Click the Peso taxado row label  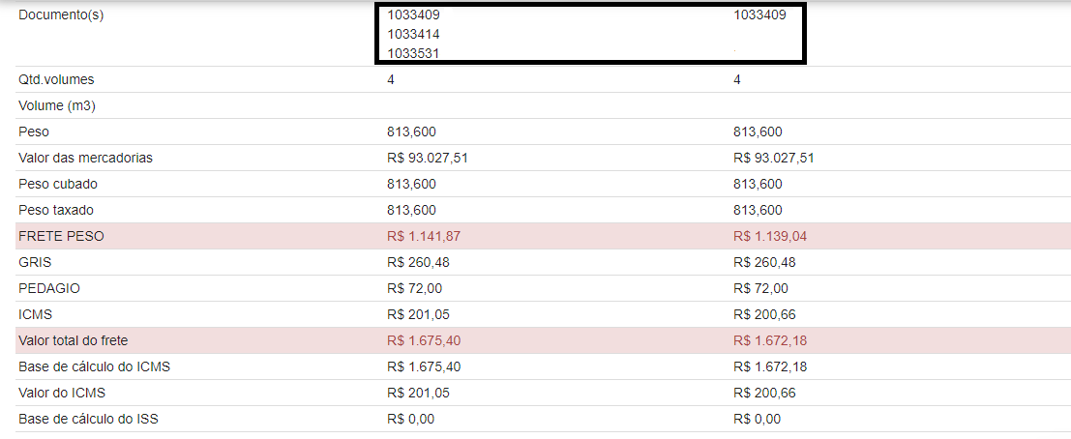coord(56,210)
